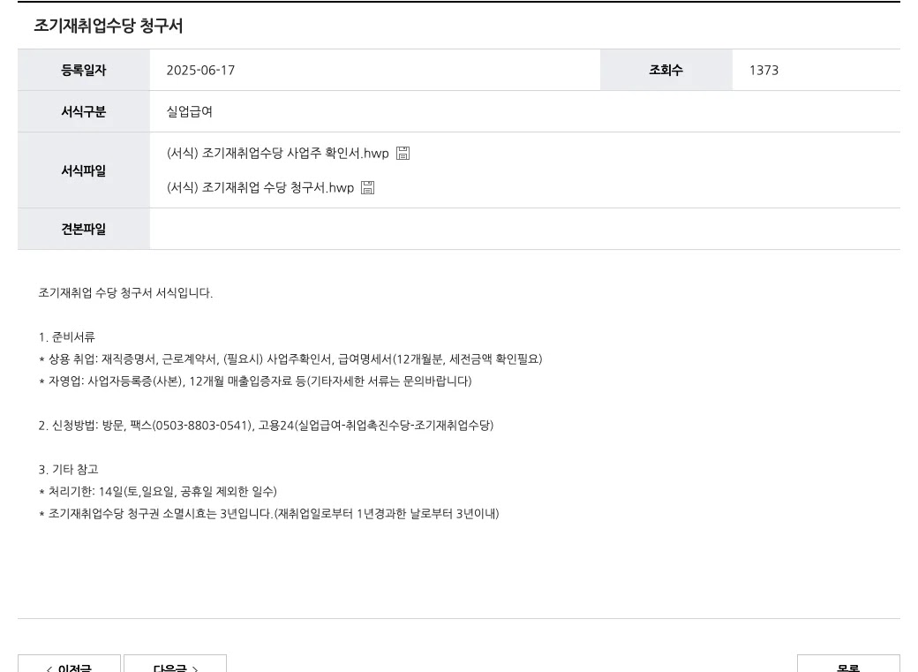The width and height of the screenshot is (918, 672).
Task: Click the 조회수 header cell
Action: (x=666, y=71)
